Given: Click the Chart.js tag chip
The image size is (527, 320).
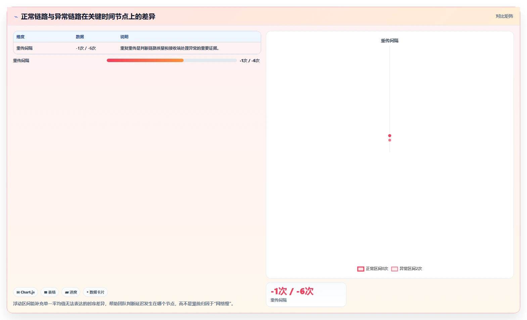Looking at the screenshot, I should click(26, 292).
